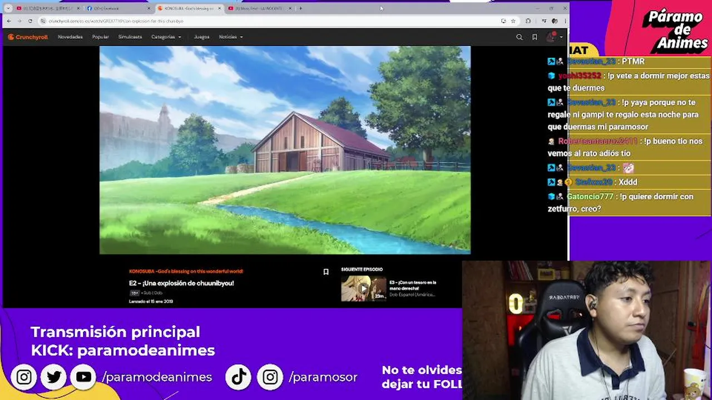712x400 pixels.
Task: Click the site info icon in address bar
Action: pos(43,21)
